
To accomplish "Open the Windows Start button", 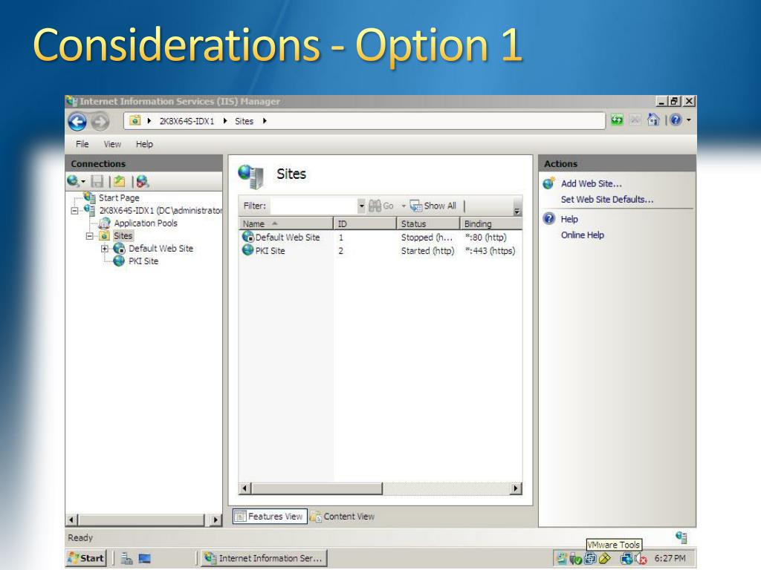I will tap(86, 558).
